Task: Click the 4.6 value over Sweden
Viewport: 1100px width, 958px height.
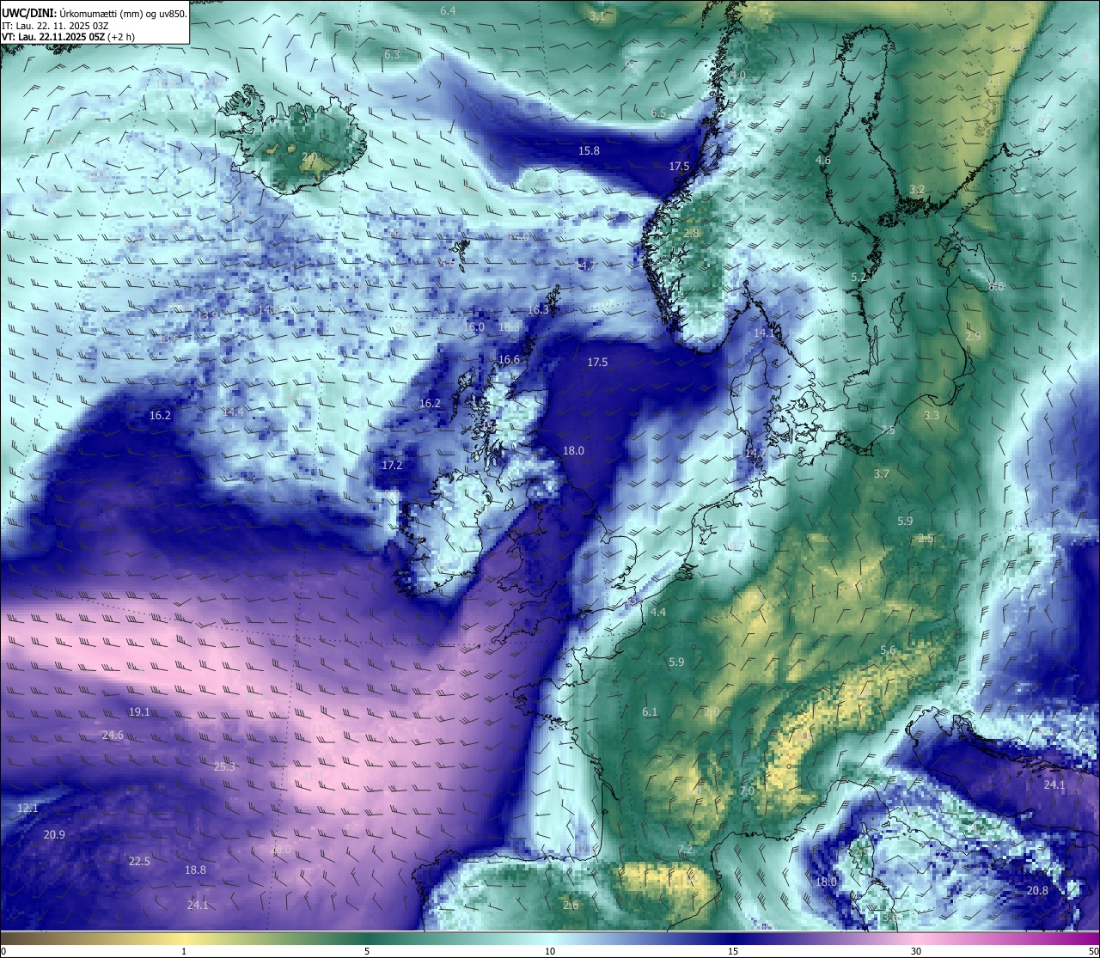Action: tap(823, 160)
